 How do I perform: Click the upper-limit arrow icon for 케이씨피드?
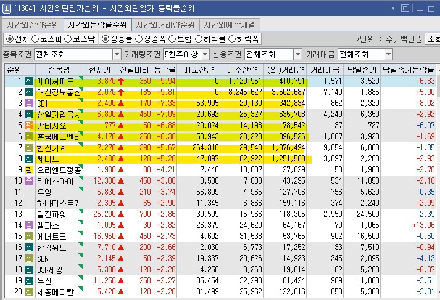pos(121,81)
